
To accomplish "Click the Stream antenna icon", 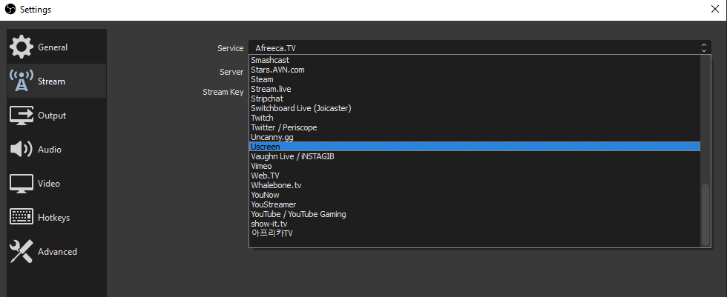I will (x=22, y=81).
